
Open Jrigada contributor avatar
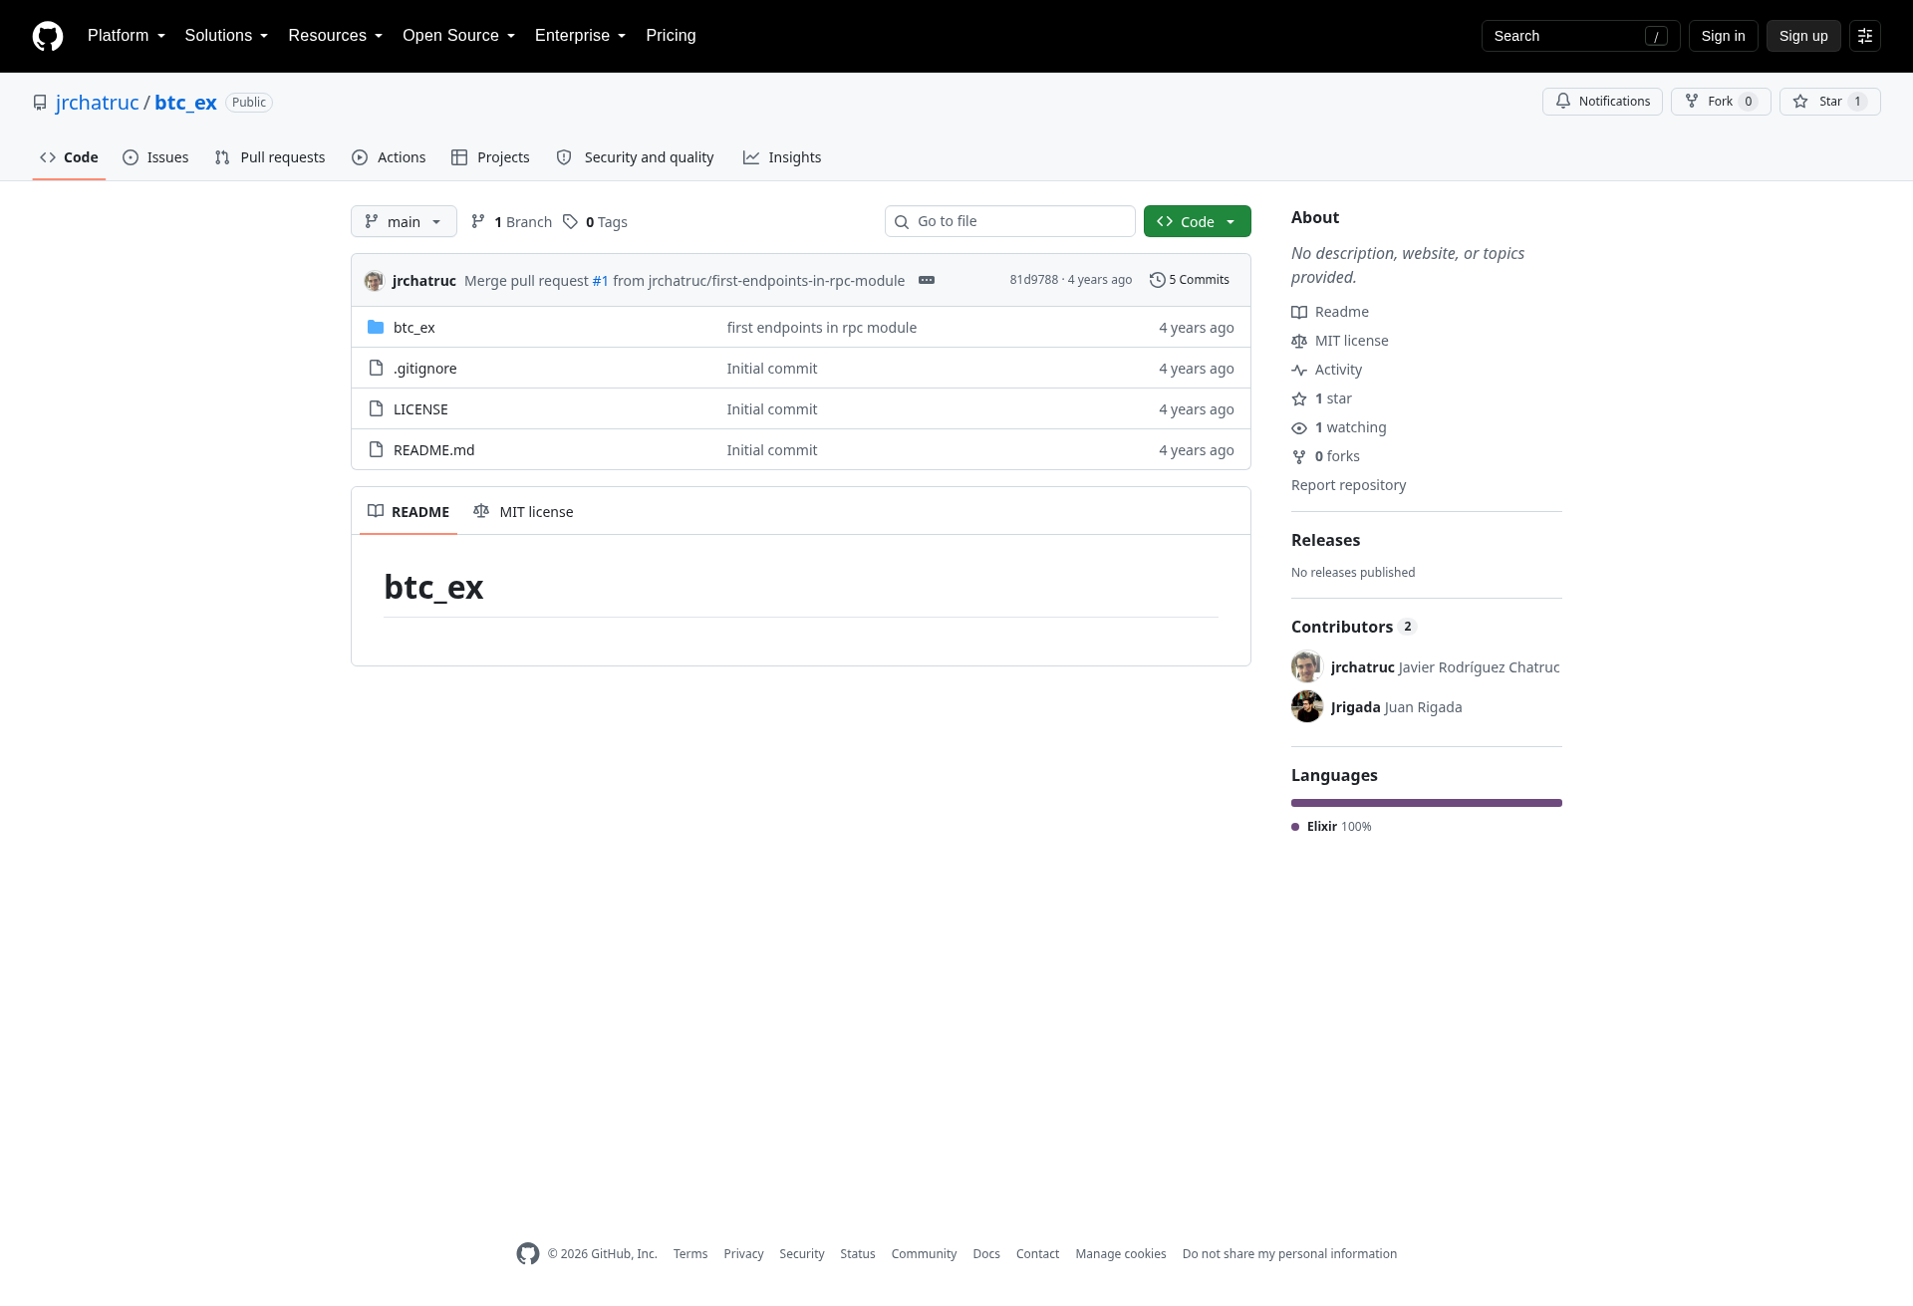tap(1307, 706)
